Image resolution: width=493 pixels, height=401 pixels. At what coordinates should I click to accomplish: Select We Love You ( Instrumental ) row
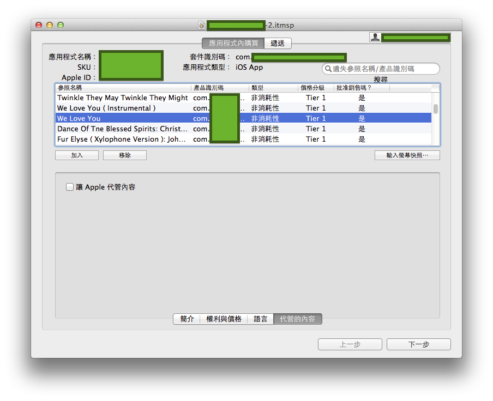(106, 108)
